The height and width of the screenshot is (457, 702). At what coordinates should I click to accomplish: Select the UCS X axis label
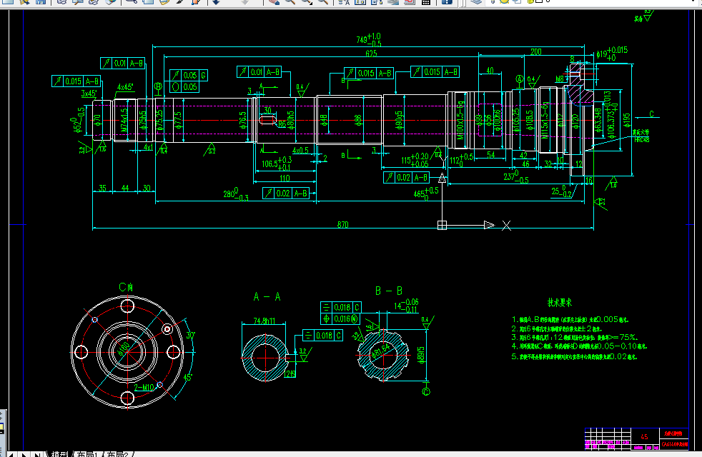coord(506,226)
